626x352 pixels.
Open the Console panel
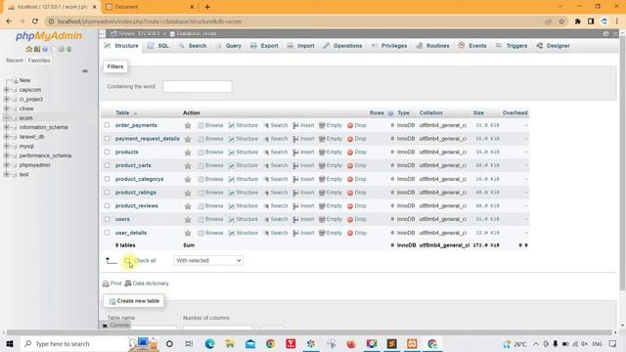[115, 326]
